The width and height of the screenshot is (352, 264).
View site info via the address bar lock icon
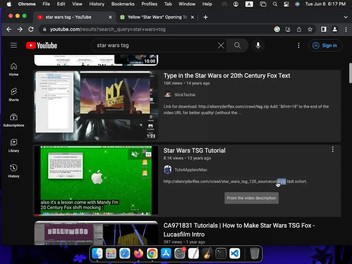tap(44, 29)
